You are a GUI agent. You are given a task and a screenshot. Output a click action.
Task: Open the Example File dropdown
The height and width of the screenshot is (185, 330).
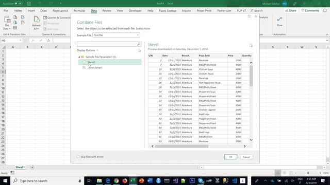pos(116,35)
